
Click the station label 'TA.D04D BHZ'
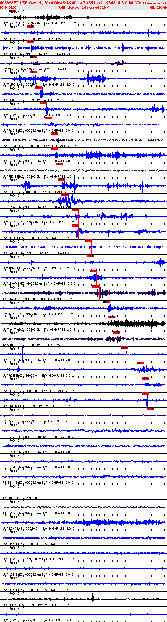pyautogui.click(x=12, y=498)
